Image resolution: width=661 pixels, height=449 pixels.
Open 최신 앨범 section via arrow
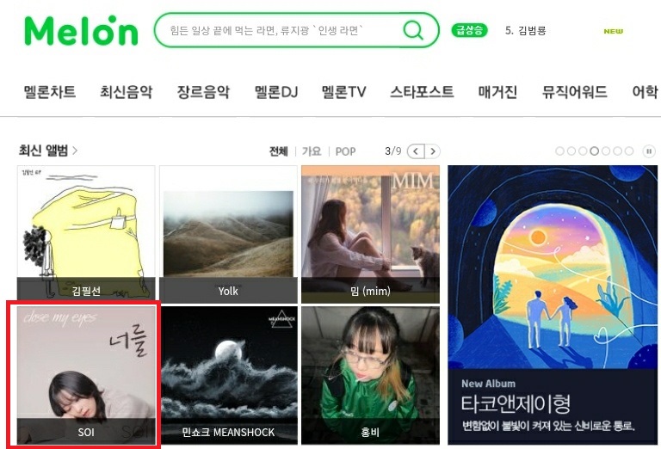pos(75,151)
